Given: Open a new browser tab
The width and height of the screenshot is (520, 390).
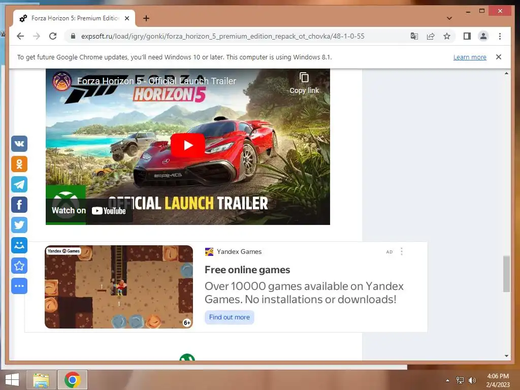Looking at the screenshot, I should pos(146,18).
